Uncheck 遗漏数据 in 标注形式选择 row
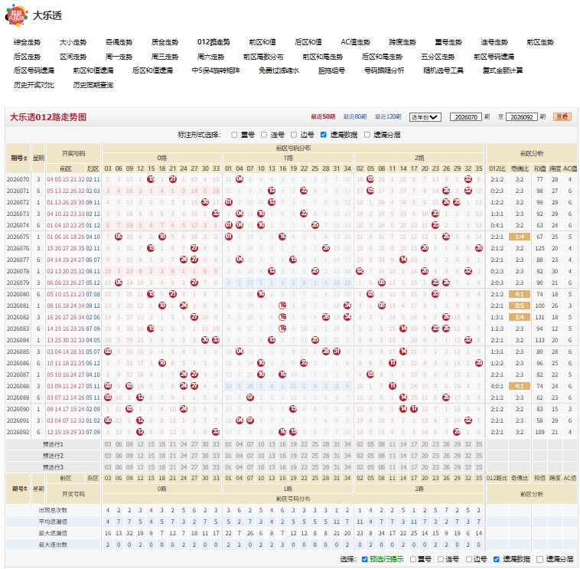580x569 pixels. coord(324,135)
